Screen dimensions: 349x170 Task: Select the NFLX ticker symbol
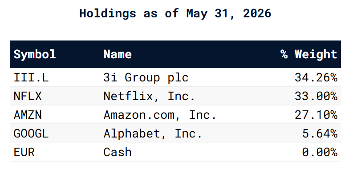click(x=28, y=96)
